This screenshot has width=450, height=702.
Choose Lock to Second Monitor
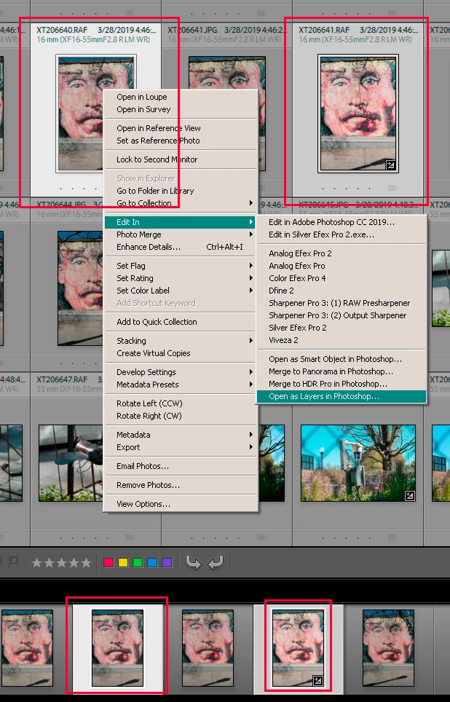181,159
